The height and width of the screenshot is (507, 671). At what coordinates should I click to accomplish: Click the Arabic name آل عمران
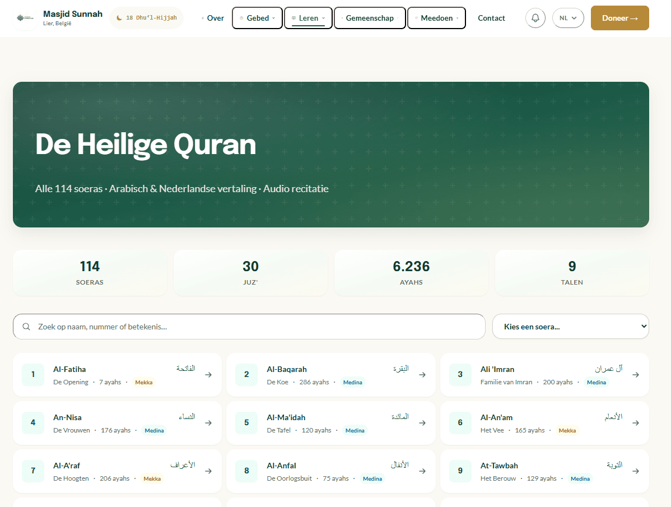[608, 369]
